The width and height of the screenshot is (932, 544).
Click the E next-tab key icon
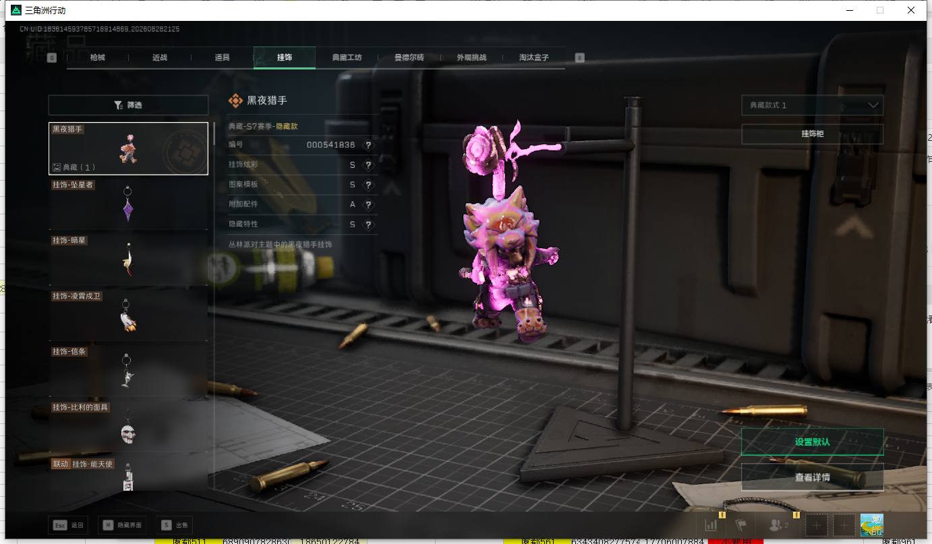pyautogui.click(x=579, y=58)
